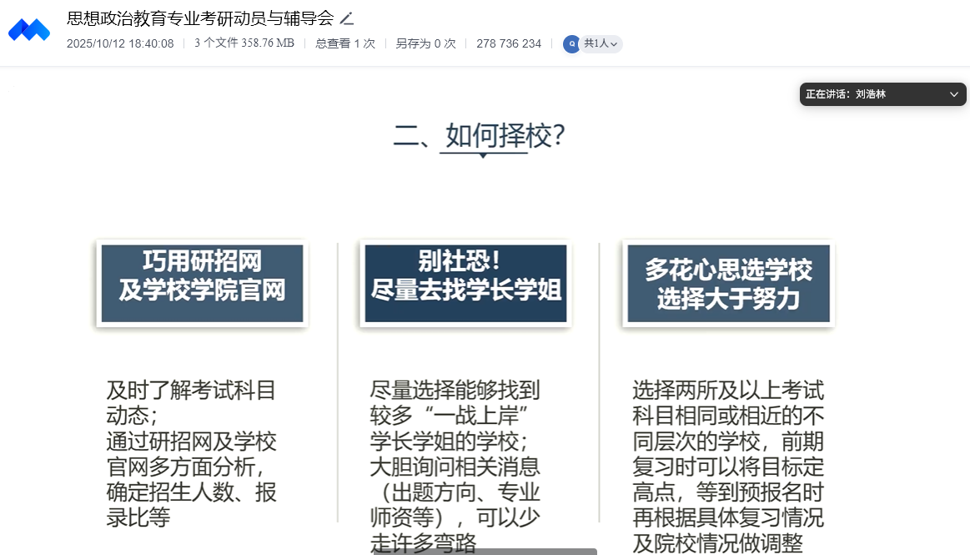The height and width of the screenshot is (555, 970).
Task: Click the paragraph starting 及时了解考试科目动态
Action: (192, 453)
